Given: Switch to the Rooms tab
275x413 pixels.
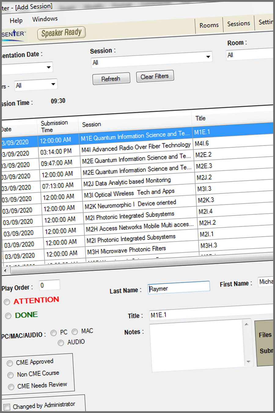Looking at the screenshot, I should click(x=209, y=25).
